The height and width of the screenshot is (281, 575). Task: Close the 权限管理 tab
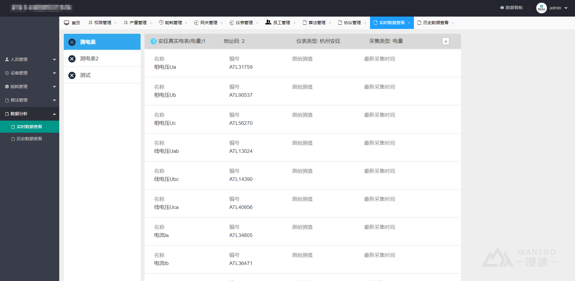[x=115, y=23]
